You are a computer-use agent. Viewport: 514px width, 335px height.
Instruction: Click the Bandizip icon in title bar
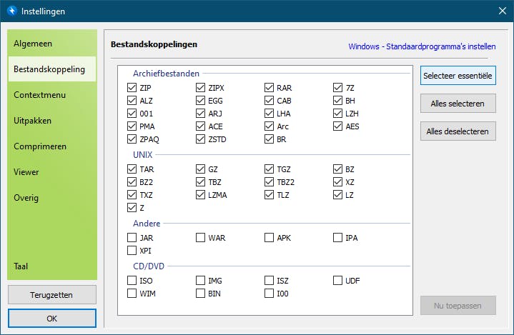pos(11,11)
